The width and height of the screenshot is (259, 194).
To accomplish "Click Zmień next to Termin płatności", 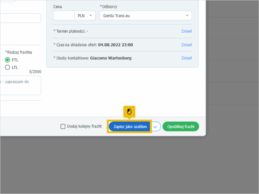I will tap(186, 31).
